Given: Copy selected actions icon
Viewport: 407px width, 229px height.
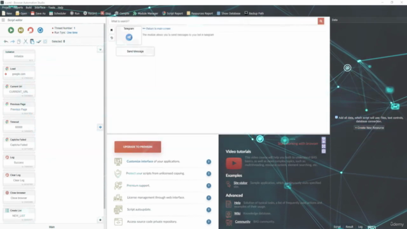Looking at the screenshot, I should pyautogui.click(x=19, y=41).
